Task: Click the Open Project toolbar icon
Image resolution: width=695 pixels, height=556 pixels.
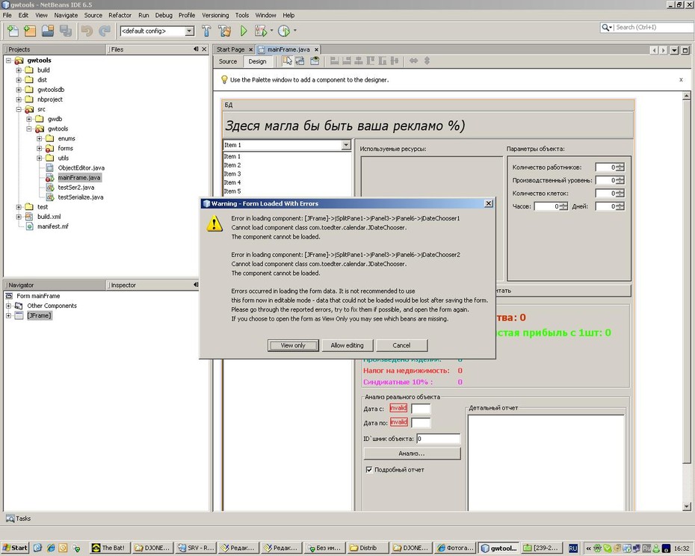Action: 47,31
